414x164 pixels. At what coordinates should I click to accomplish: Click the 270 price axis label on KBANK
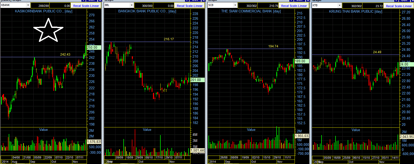tap(92, 15)
